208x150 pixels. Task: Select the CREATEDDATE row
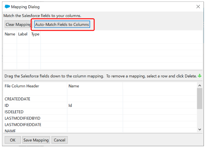tap(100, 99)
